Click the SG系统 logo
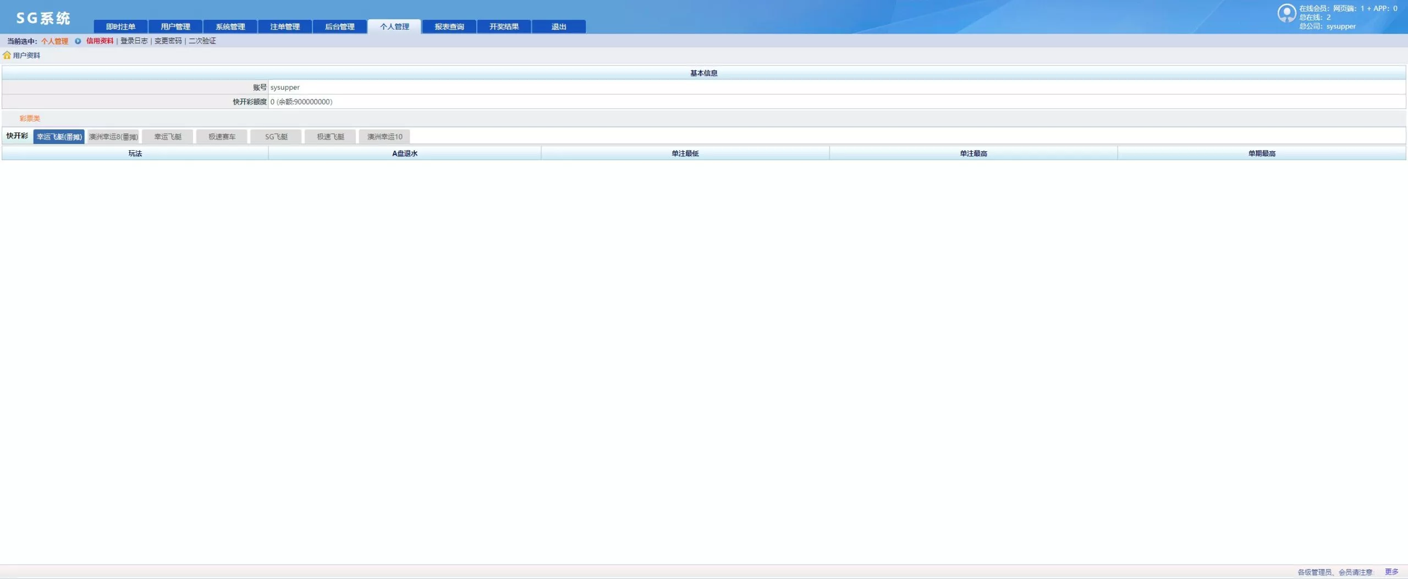 pyautogui.click(x=43, y=18)
